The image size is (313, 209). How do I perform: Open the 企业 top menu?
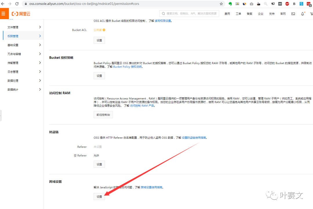point(261,14)
